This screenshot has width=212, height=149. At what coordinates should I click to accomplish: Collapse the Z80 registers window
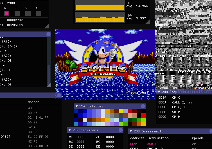pyautogui.click(x=70, y=130)
